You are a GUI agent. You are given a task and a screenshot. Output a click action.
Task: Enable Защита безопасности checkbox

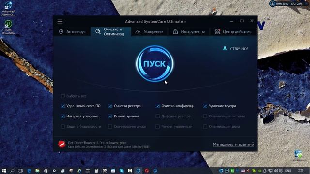click(62, 126)
